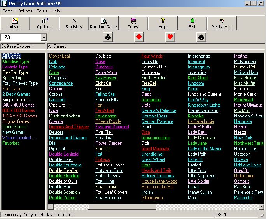Screen dimensions: 266x219
Task: Click the game number input field
Action: click(x=20, y=38)
